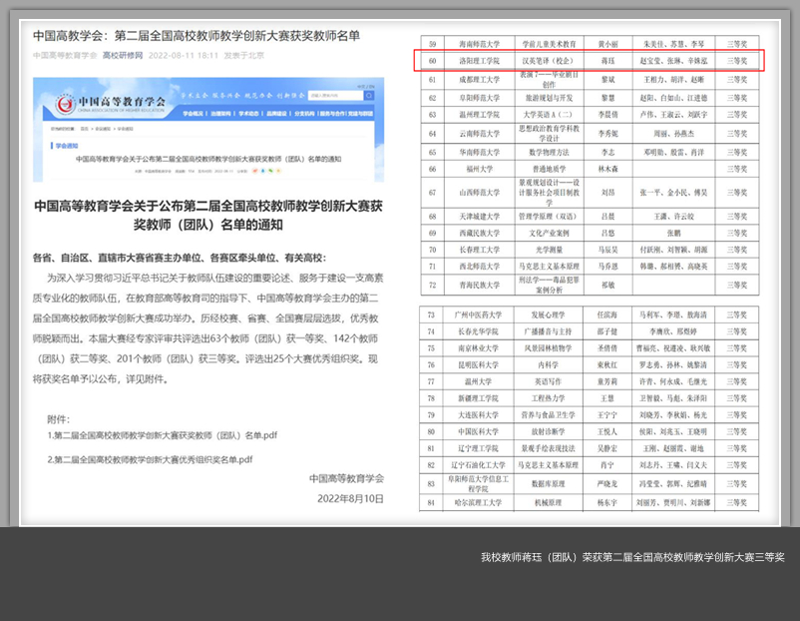The width and height of the screenshot is (800, 621).
Task: Open the first attachment 获奖教师（团队）名单.pdf
Action: point(162,436)
